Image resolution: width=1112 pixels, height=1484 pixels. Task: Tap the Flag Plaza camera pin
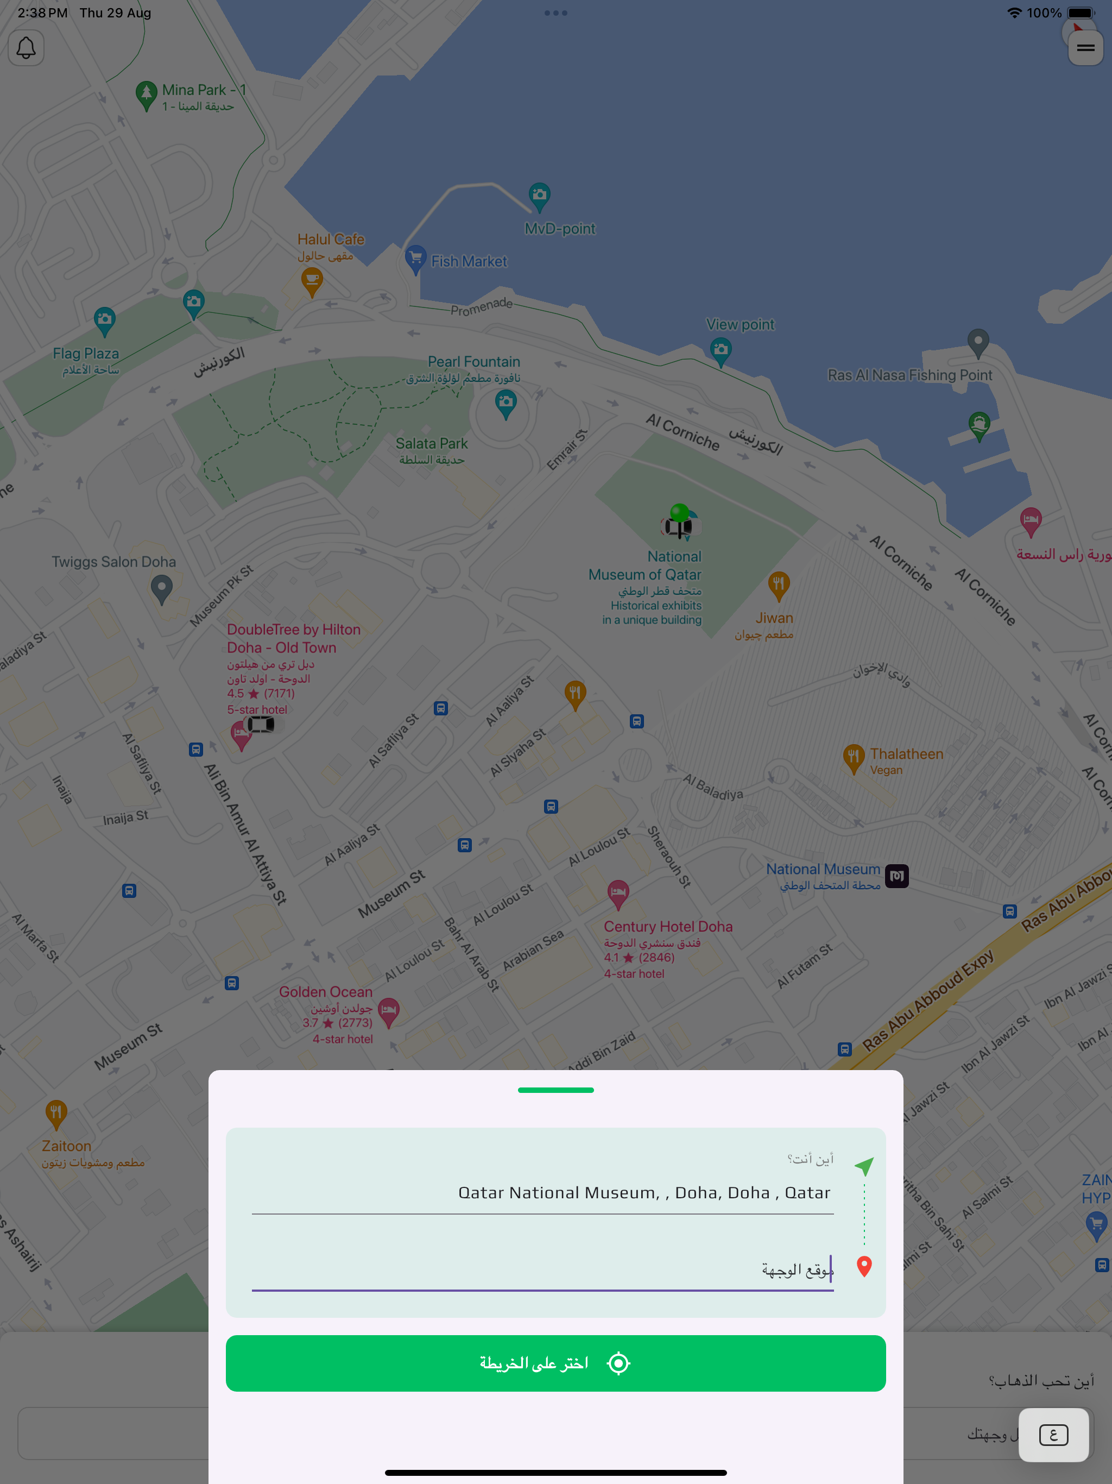pyautogui.click(x=105, y=322)
